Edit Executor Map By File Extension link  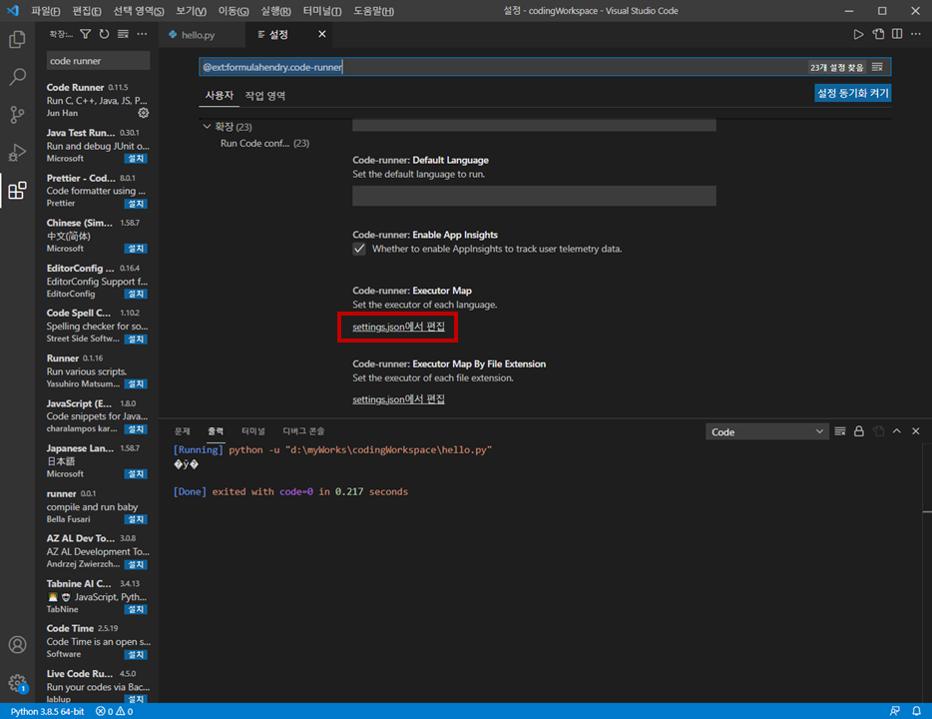(x=398, y=399)
